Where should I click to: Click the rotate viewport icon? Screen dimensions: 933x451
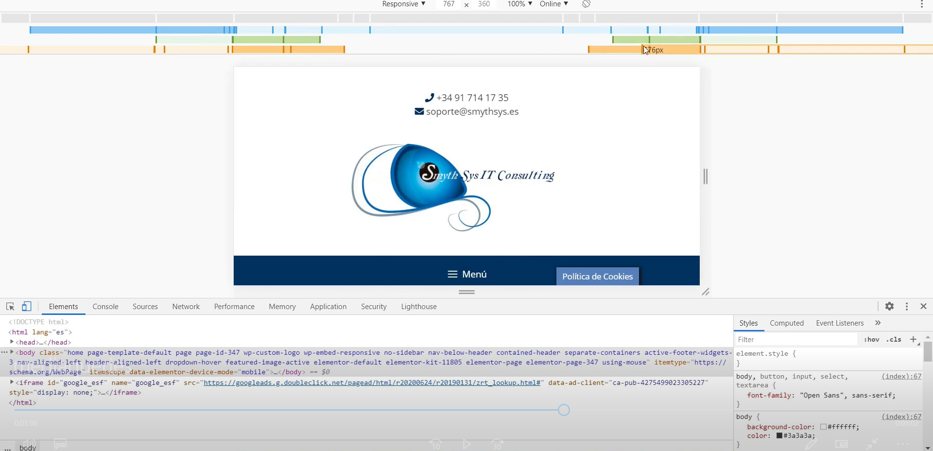tap(587, 4)
